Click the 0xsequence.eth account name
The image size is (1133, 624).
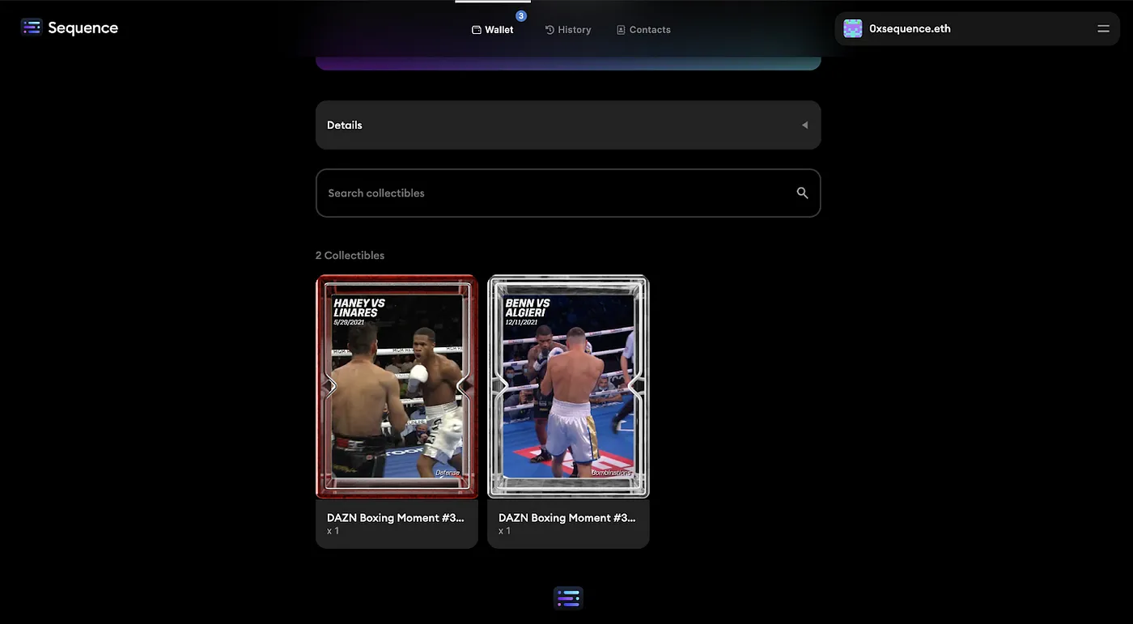pos(910,28)
